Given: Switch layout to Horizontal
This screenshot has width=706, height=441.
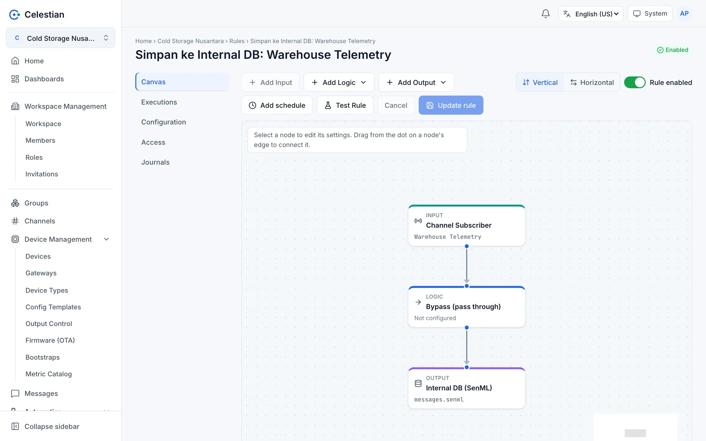Looking at the screenshot, I should tap(592, 82).
